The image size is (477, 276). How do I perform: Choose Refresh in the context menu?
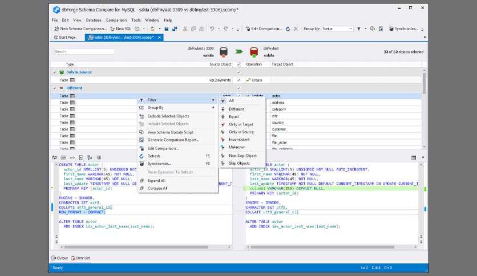tap(177, 156)
